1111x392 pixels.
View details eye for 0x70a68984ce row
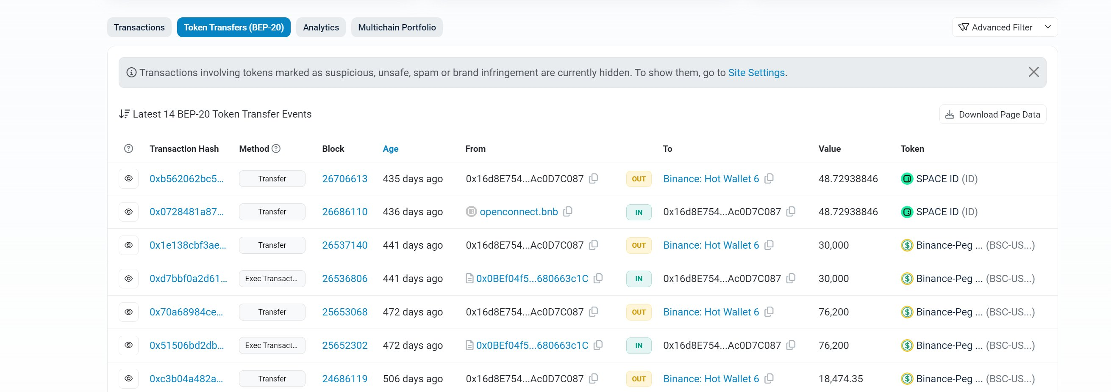128,312
